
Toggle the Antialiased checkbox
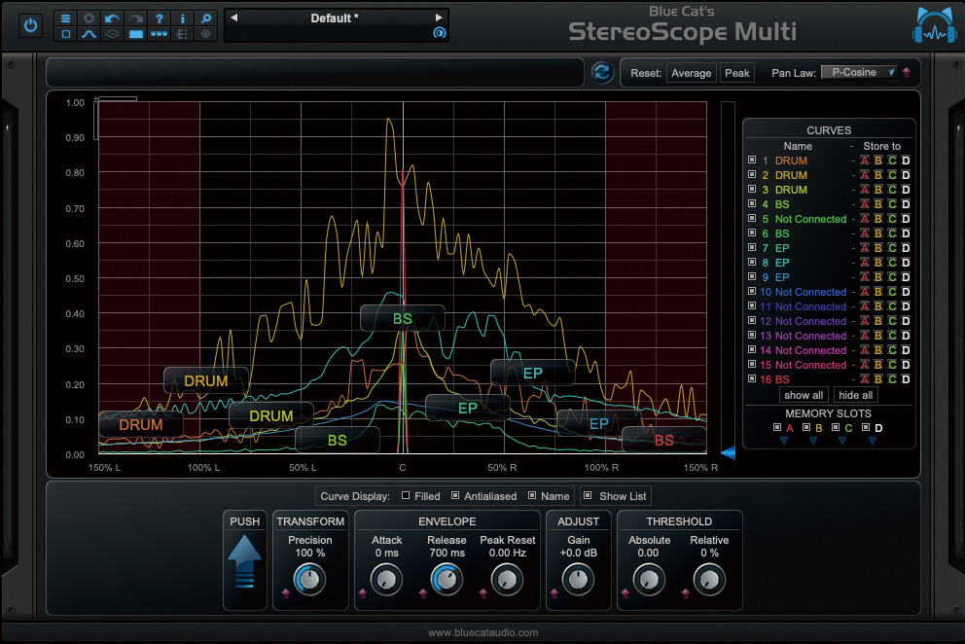point(455,495)
